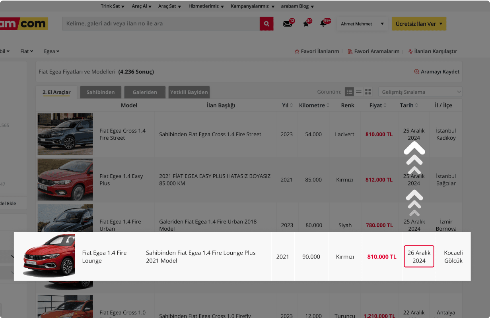This screenshot has width=490, height=318.
Task: Open Araç Sat menu
Action: [x=170, y=6]
